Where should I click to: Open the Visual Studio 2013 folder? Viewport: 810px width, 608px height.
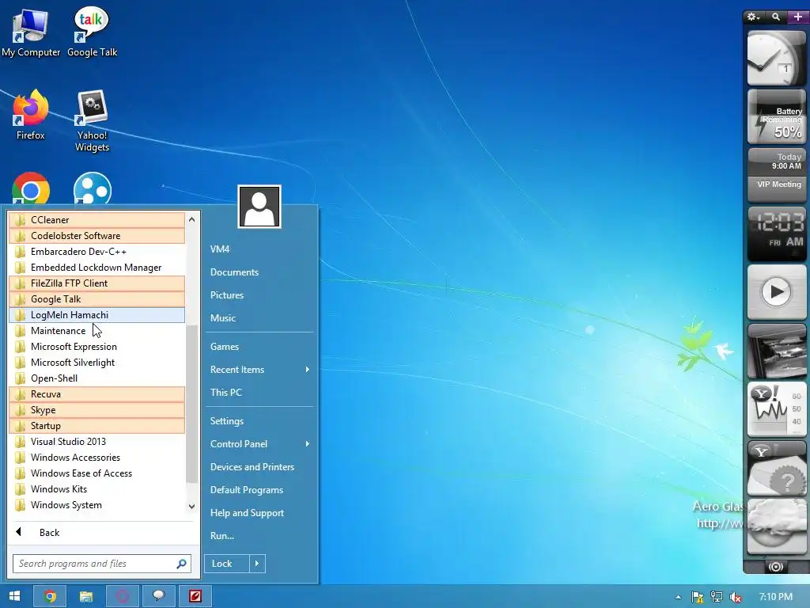[97, 442]
